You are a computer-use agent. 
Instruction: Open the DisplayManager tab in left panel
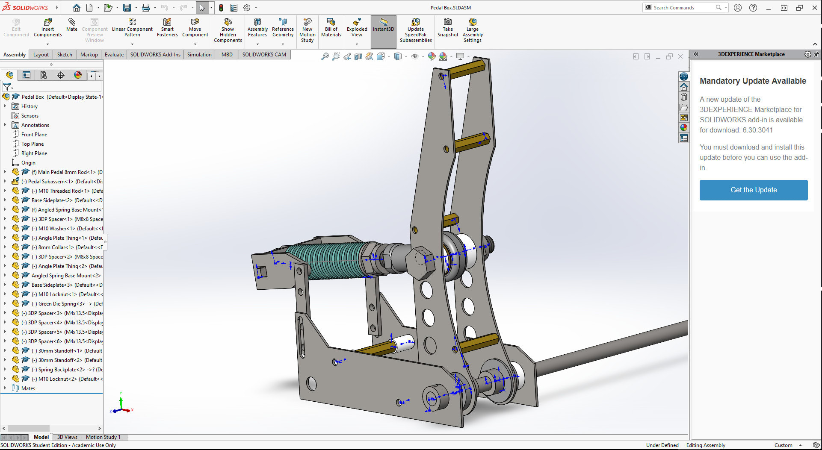point(77,75)
